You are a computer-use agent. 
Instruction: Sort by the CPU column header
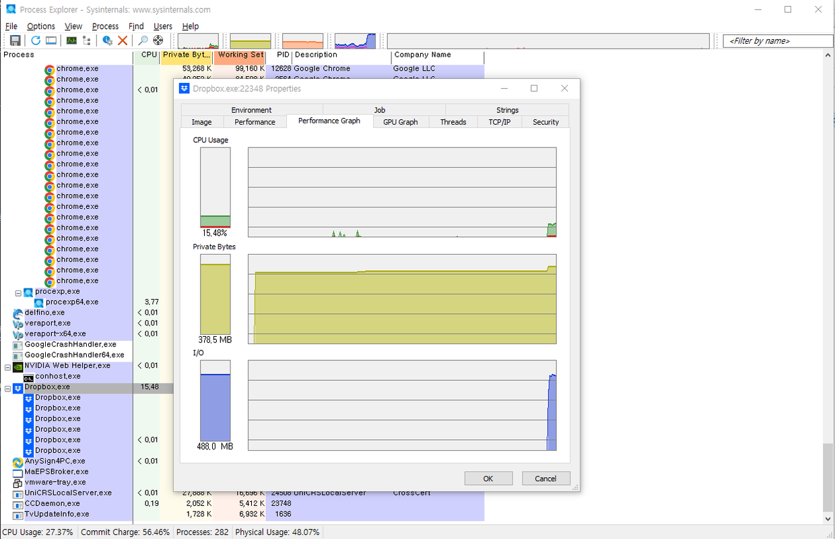147,55
